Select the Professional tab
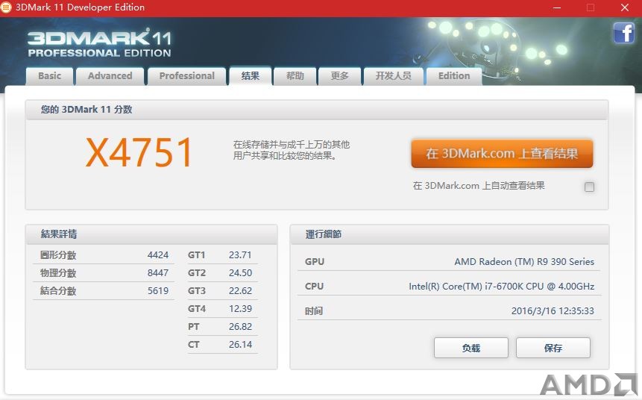This screenshot has width=642, height=400. click(x=186, y=76)
